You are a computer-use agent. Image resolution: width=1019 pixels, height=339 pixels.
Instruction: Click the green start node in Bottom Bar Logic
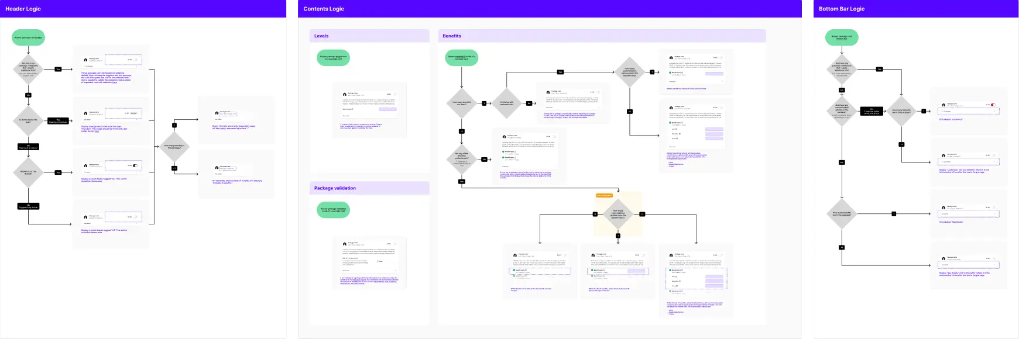coord(841,37)
